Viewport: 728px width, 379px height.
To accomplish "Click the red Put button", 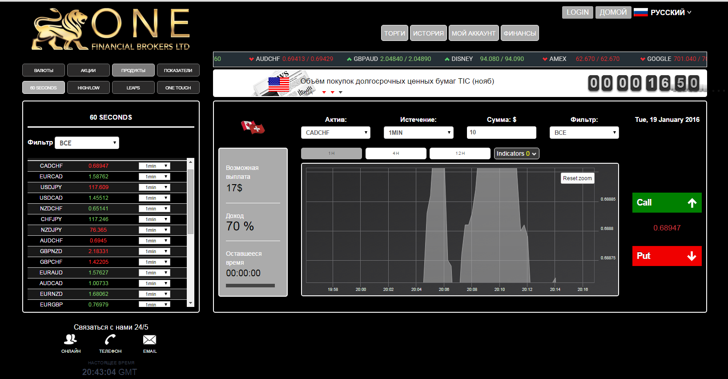I will pos(667,256).
